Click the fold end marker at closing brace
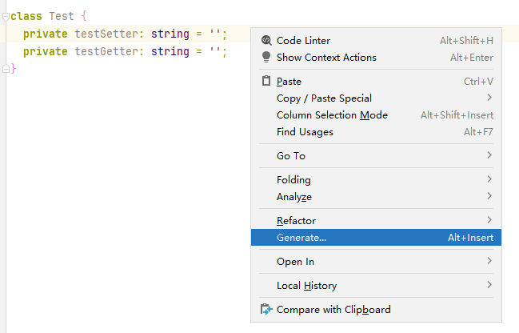 coord(6,69)
